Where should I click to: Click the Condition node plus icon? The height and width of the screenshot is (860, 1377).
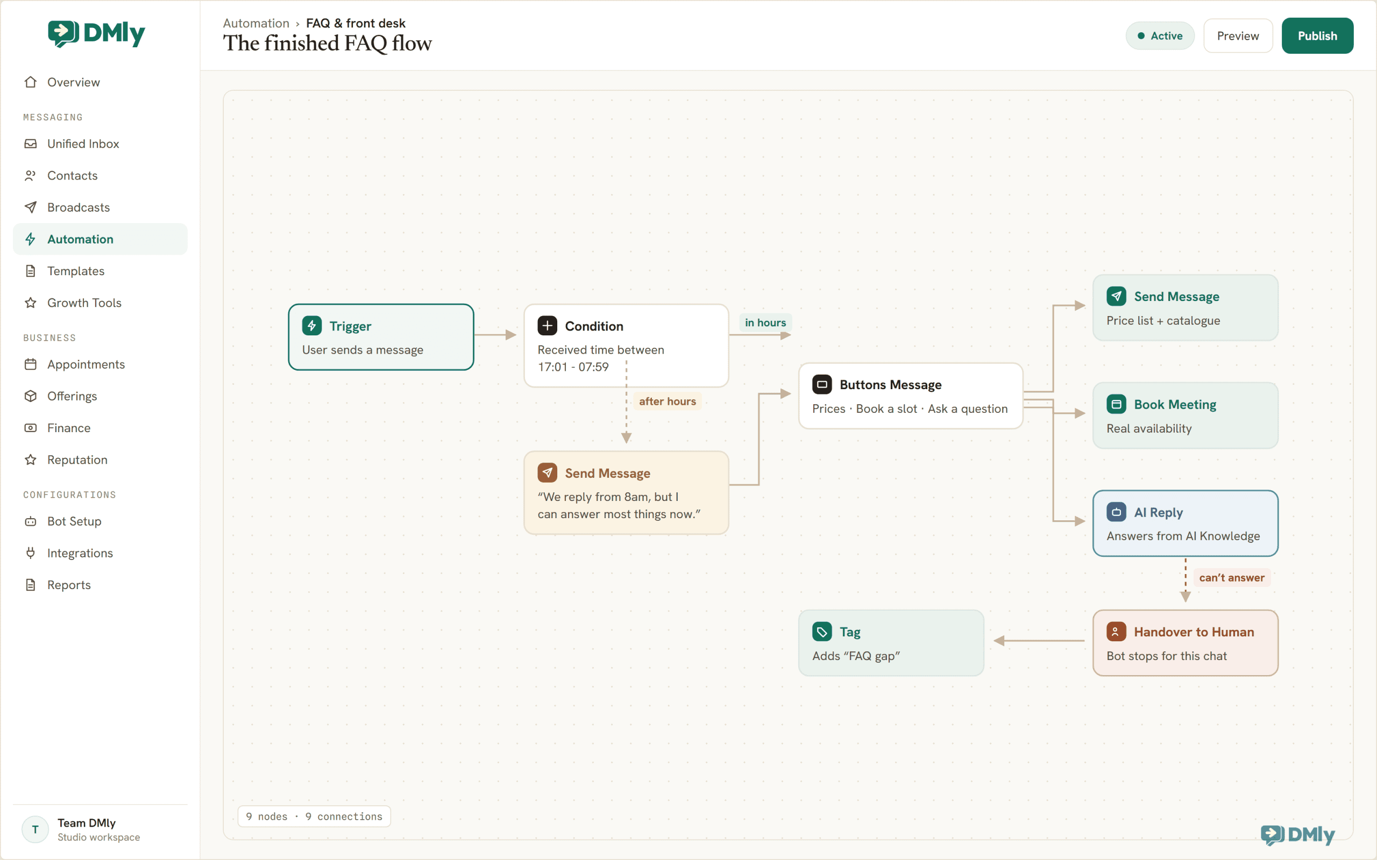tap(548, 326)
